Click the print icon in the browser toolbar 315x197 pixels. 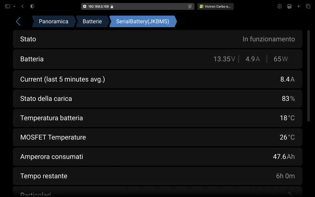[x=289, y=6]
